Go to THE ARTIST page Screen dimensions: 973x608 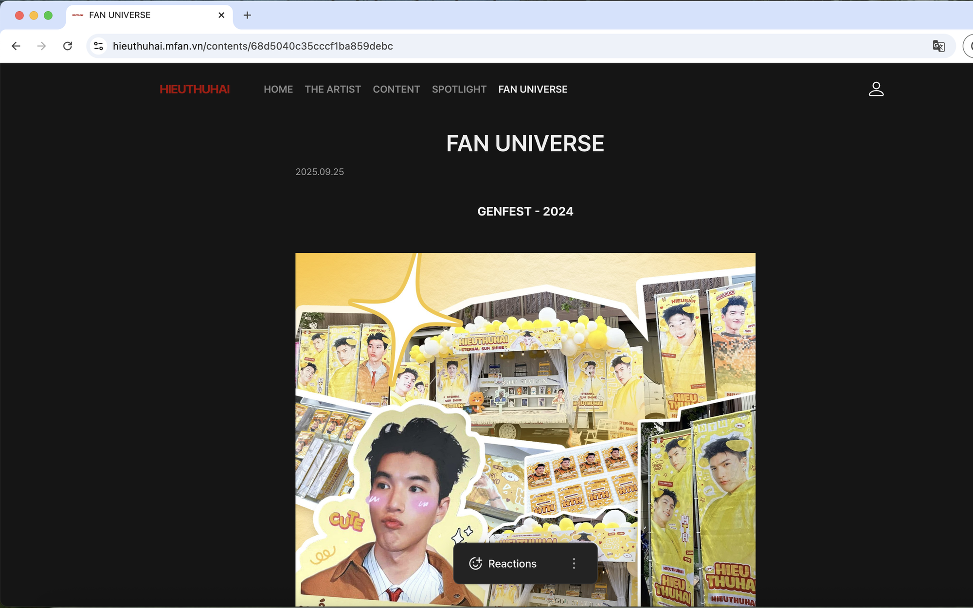[333, 89]
